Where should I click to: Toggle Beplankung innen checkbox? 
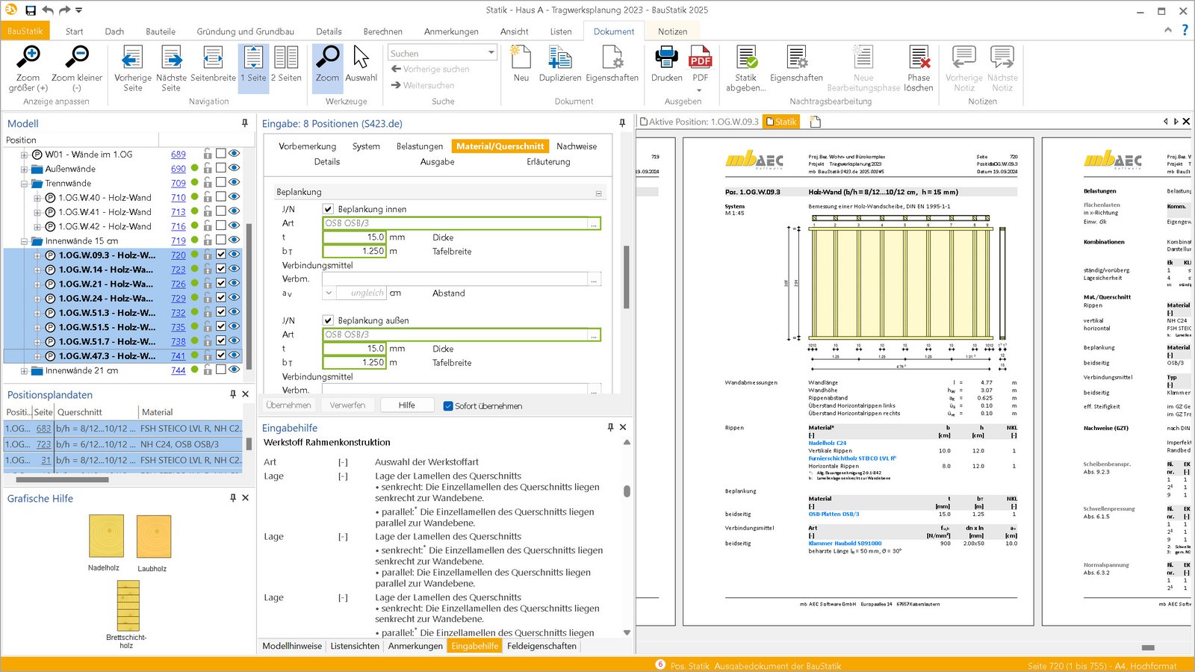328,209
